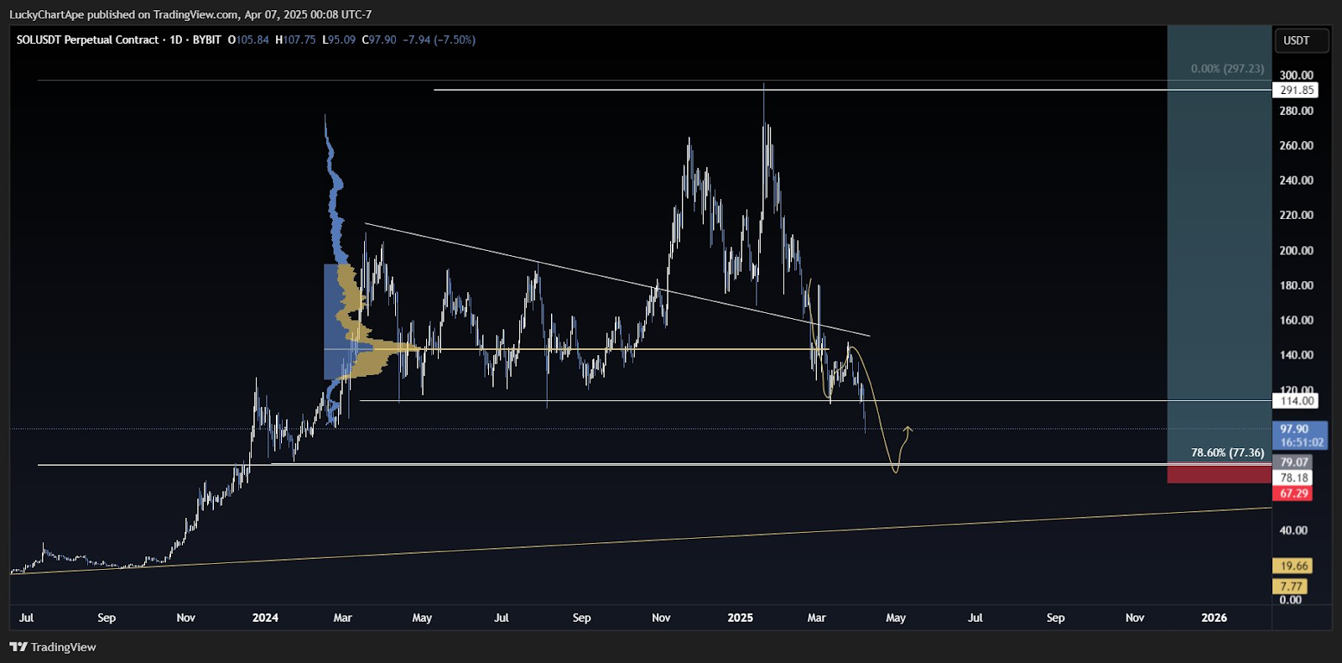This screenshot has width=1342, height=663.
Task: Click the 200.00 price scale label
Action: coord(1296,250)
